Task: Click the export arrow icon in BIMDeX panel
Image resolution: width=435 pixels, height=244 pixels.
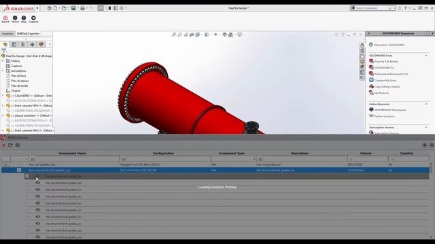Action: pyautogui.click(x=10, y=145)
